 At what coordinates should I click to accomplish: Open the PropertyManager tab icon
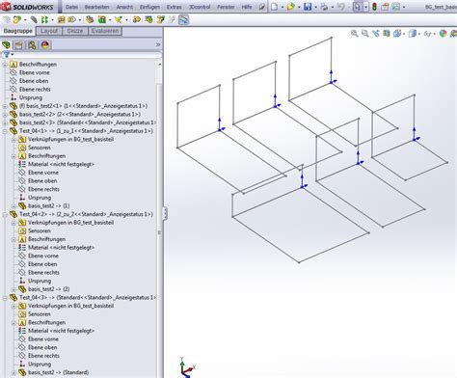pyautogui.click(x=18, y=45)
